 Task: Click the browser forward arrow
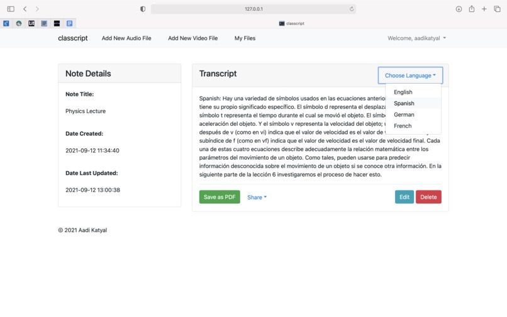[x=37, y=9]
